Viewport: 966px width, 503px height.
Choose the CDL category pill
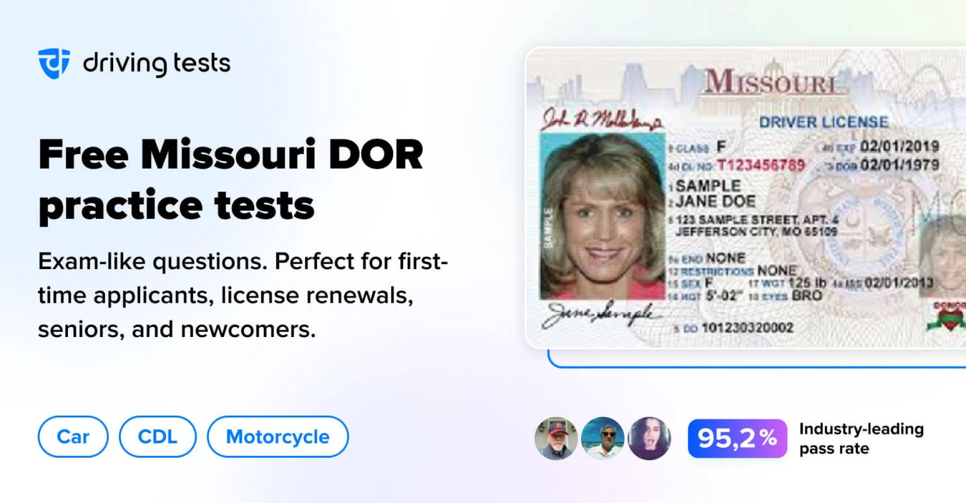click(x=157, y=437)
